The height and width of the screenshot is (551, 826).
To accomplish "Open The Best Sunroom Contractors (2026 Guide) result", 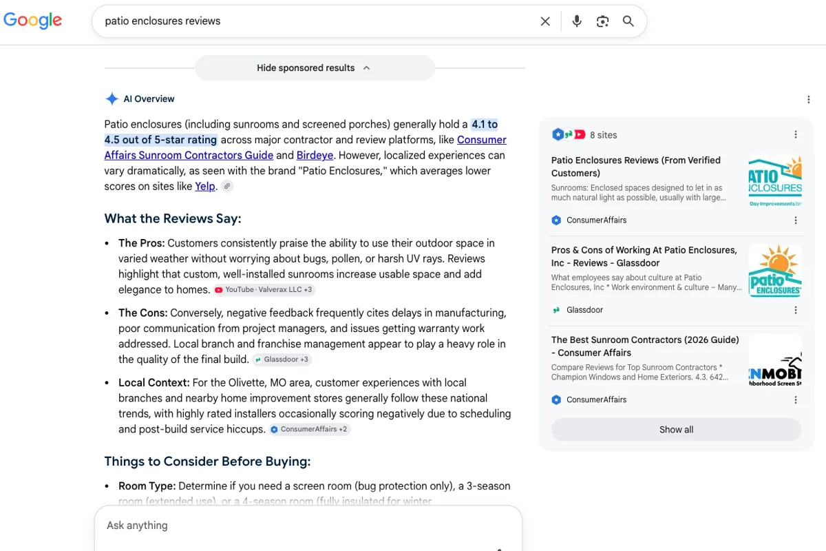I will tap(645, 346).
